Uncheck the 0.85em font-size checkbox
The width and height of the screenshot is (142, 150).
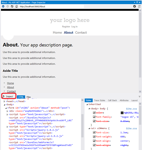(94, 121)
